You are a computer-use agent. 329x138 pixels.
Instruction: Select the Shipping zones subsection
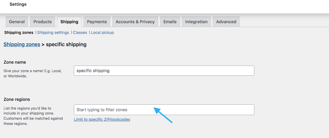(x=19, y=33)
